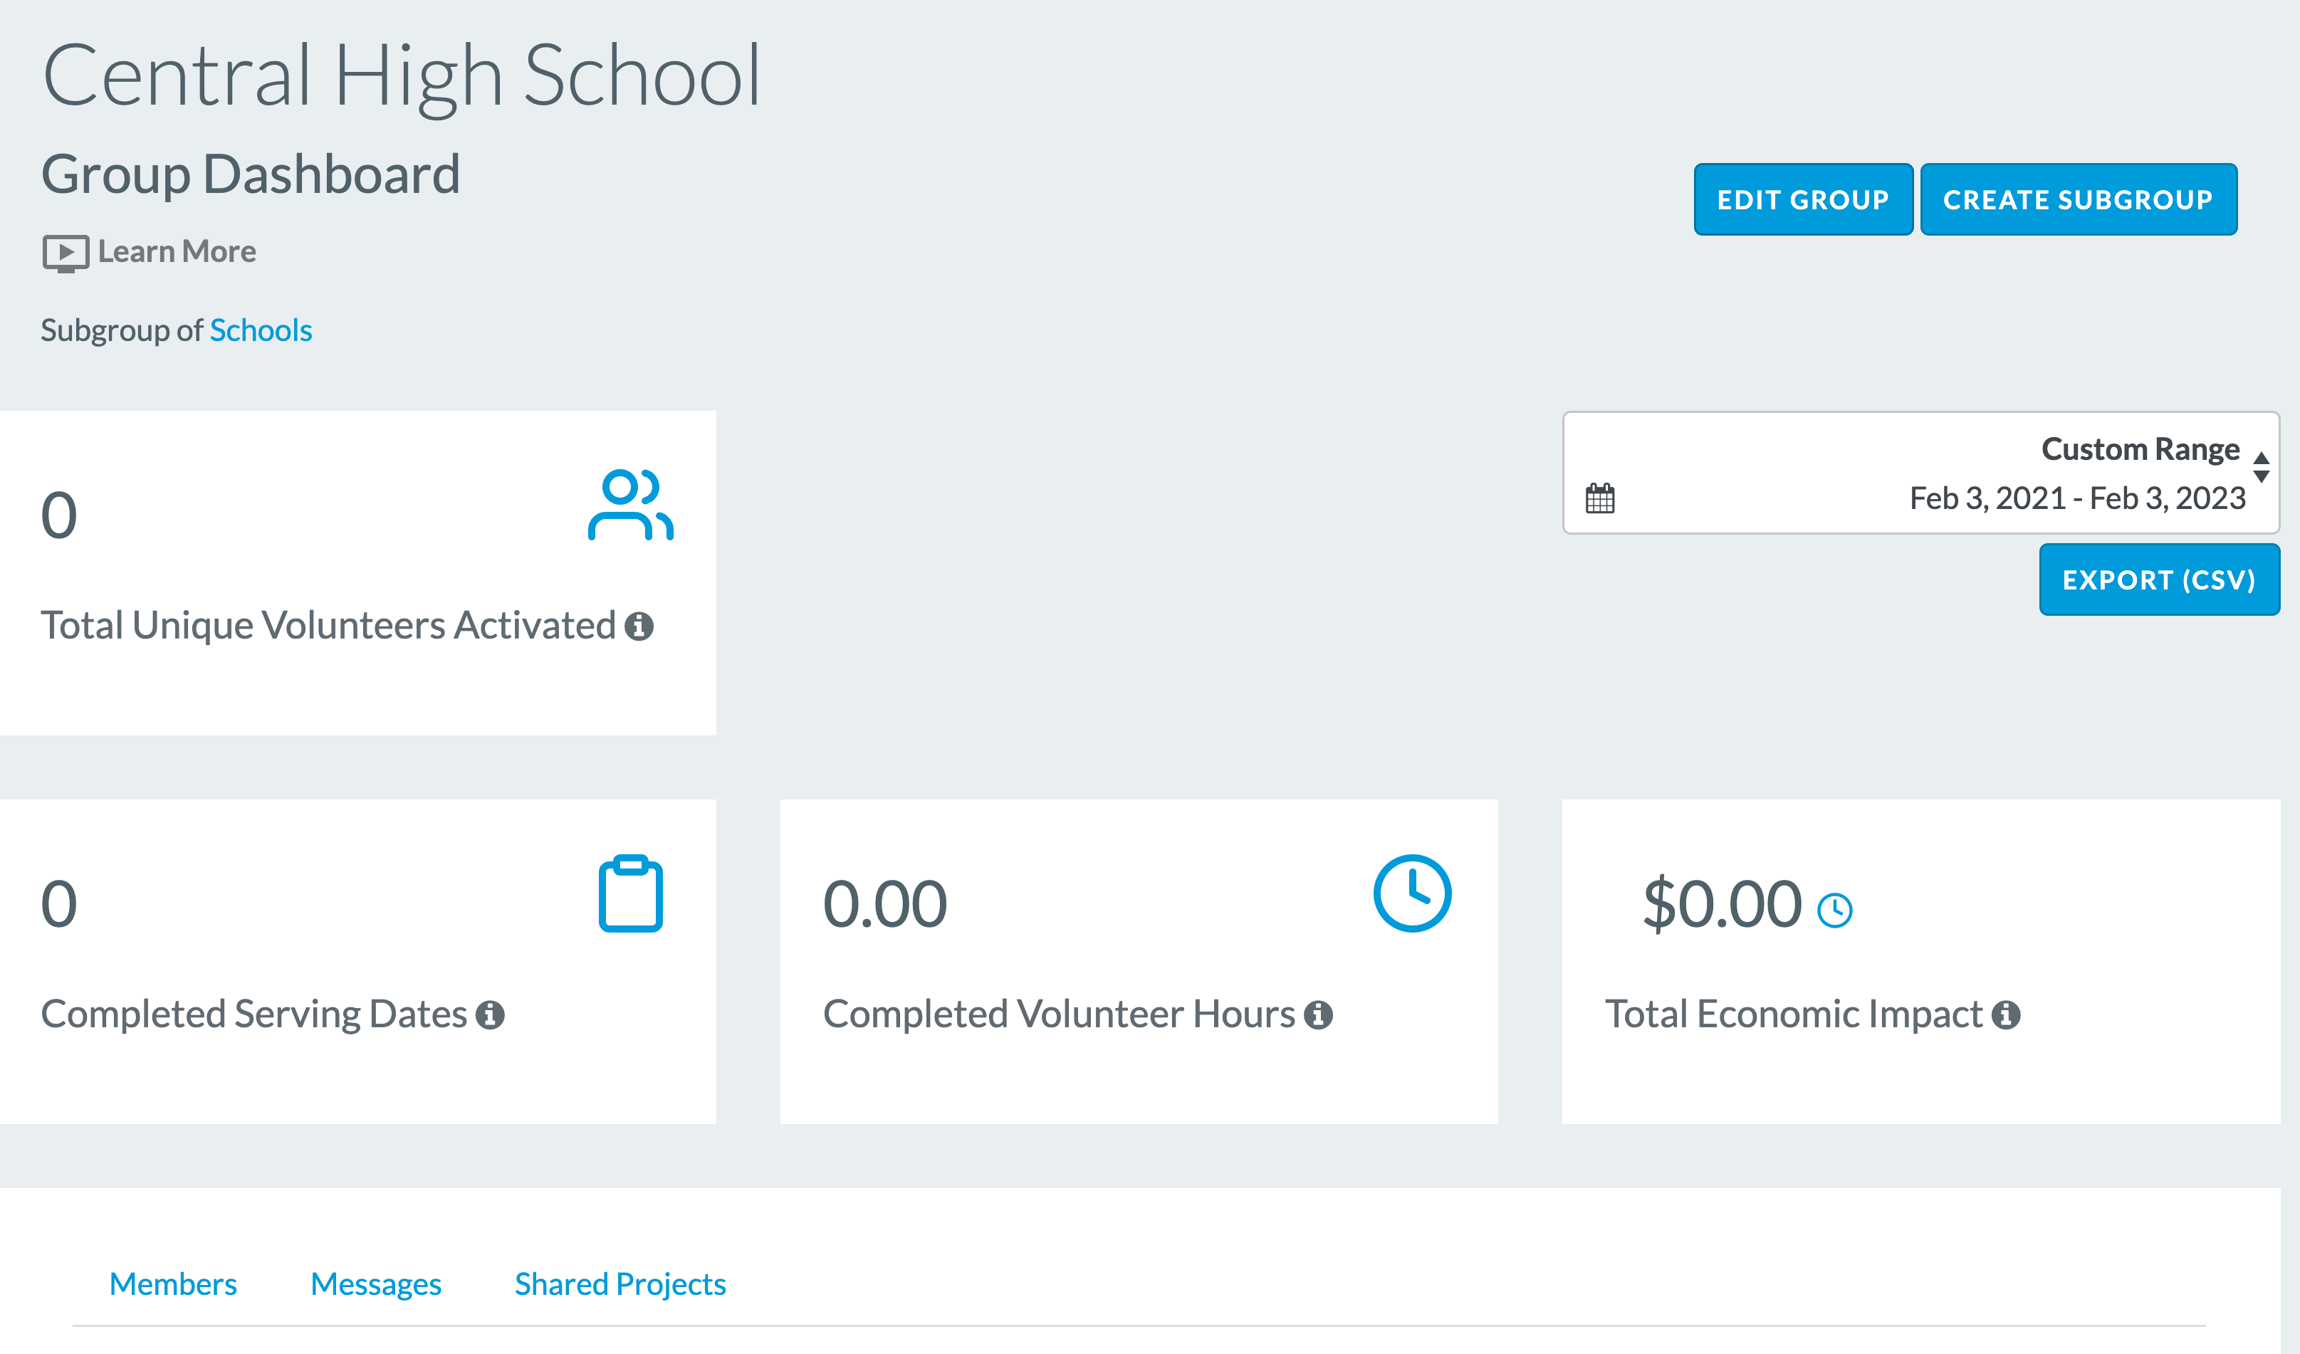Click the volunteers people icon
The width and height of the screenshot is (2300, 1354).
click(x=631, y=505)
